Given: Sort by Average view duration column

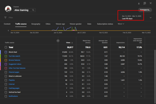Looking at the screenshot, I should click(x=103, y=41).
